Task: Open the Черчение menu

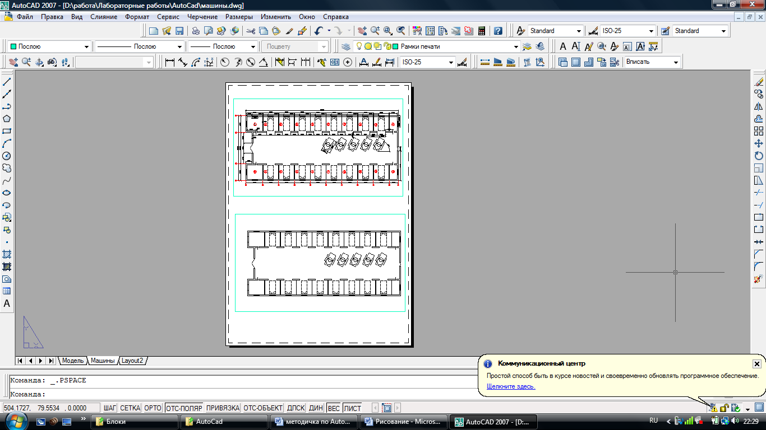Action: point(202,17)
